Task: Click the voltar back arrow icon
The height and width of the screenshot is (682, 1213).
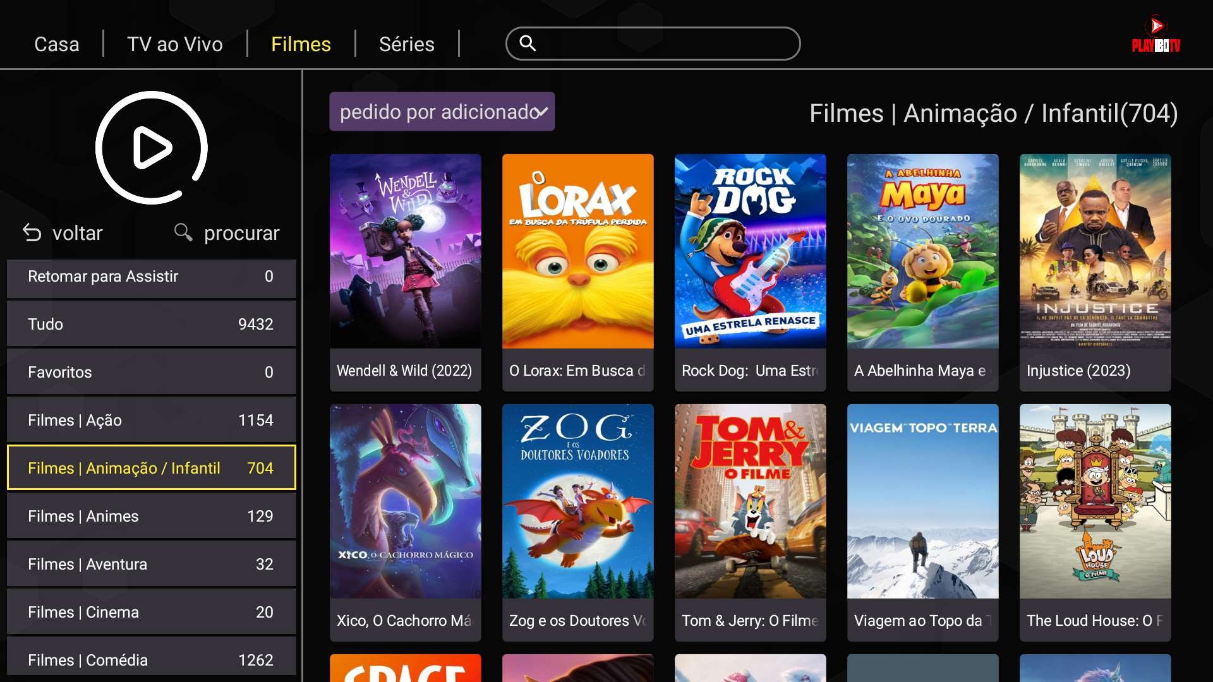Action: point(32,233)
